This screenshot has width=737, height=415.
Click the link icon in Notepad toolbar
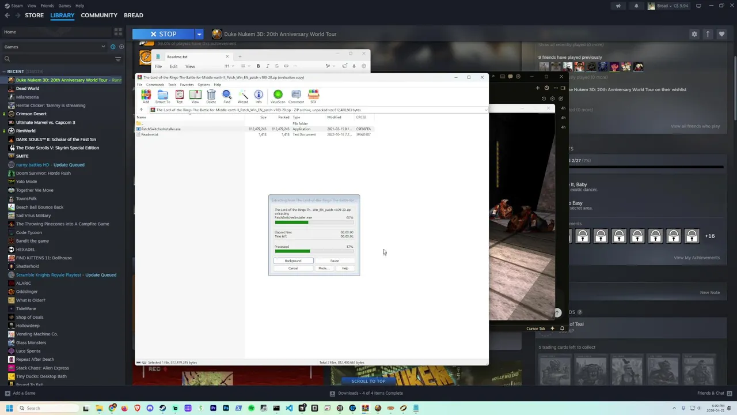click(286, 66)
